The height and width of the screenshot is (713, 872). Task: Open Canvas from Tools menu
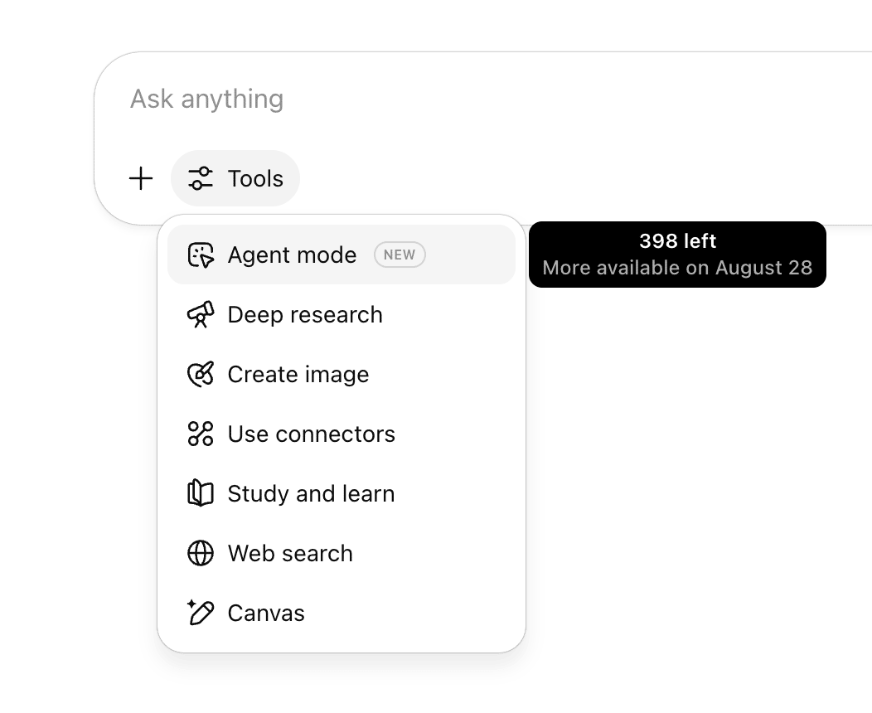[266, 614]
